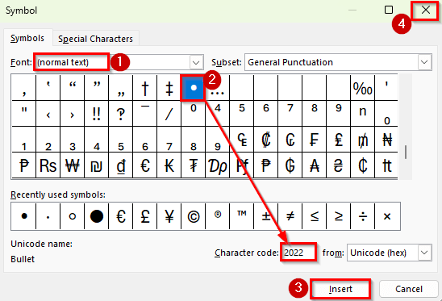Pick the superscript n character

pos(362,114)
